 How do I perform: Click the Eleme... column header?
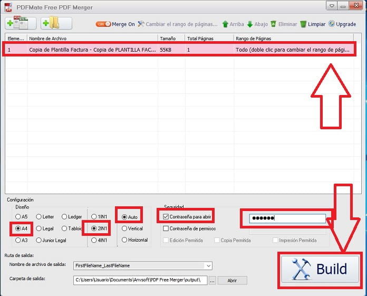pos(16,39)
